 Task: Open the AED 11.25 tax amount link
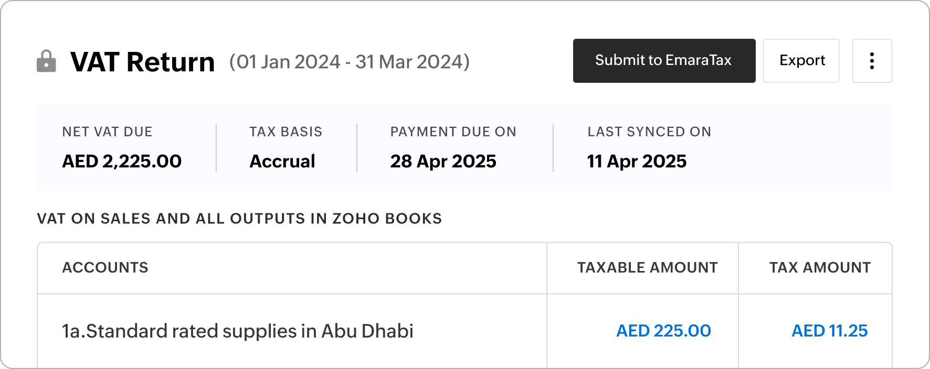pos(829,331)
